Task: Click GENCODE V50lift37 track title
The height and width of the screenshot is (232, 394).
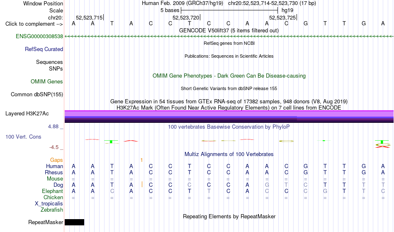Action: [229, 30]
